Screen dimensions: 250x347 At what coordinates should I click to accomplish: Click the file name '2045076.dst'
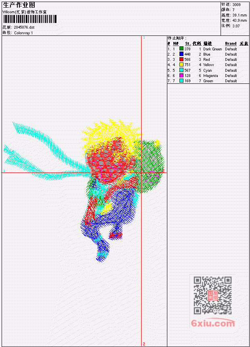pos(24,27)
